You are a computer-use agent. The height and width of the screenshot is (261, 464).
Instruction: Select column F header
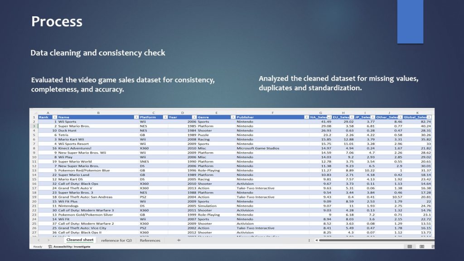point(273,112)
